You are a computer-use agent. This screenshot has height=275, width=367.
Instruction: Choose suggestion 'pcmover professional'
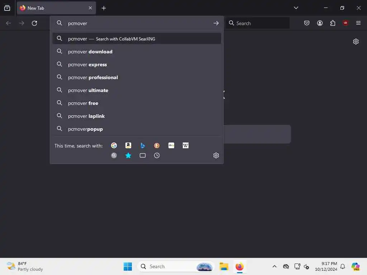pyautogui.click(x=137, y=77)
